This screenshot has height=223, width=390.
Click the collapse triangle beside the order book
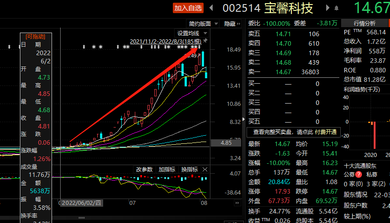pos(243,119)
